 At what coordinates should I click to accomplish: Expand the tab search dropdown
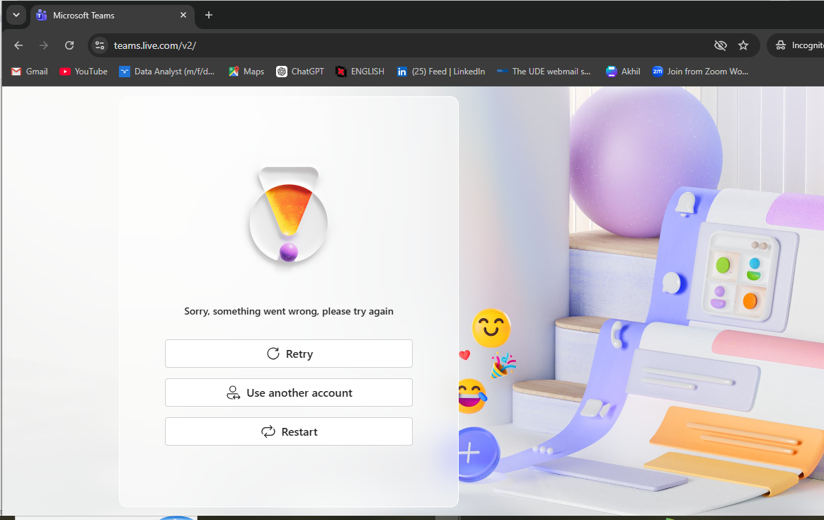(16, 16)
